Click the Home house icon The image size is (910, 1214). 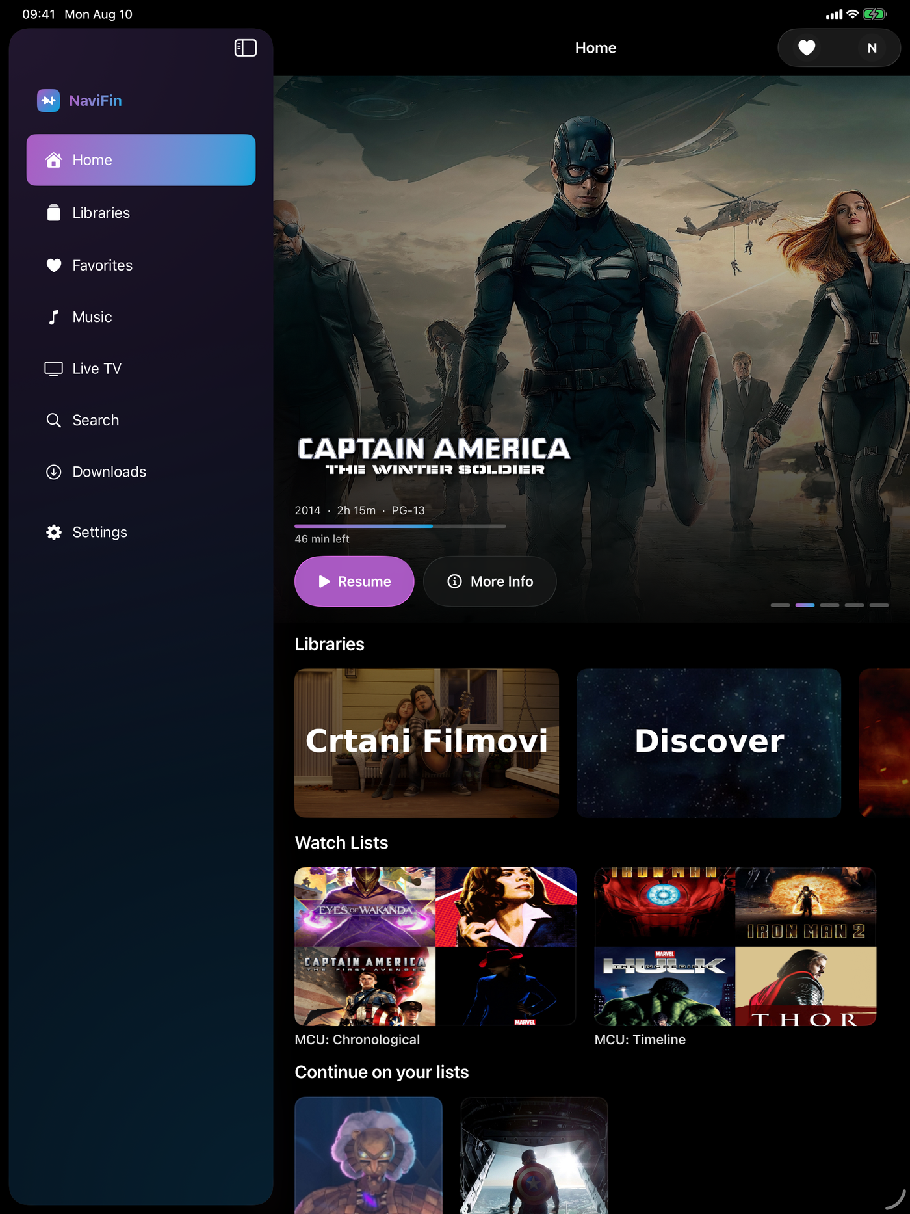54,160
